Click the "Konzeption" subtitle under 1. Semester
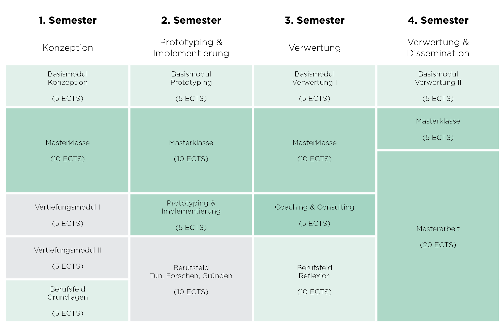504x327 pixels. pyautogui.click(x=68, y=48)
